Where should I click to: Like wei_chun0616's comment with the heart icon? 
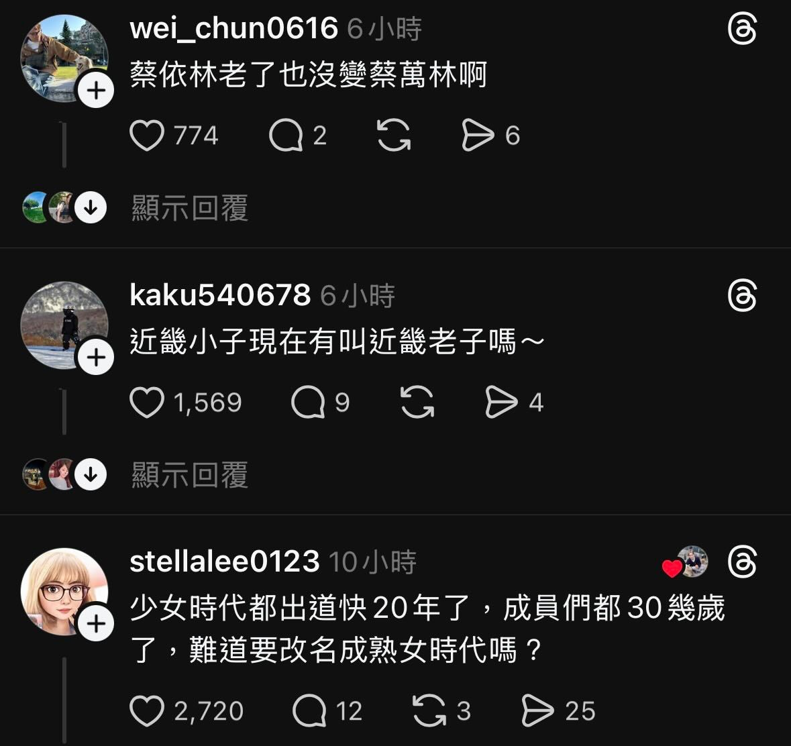(x=147, y=135)
